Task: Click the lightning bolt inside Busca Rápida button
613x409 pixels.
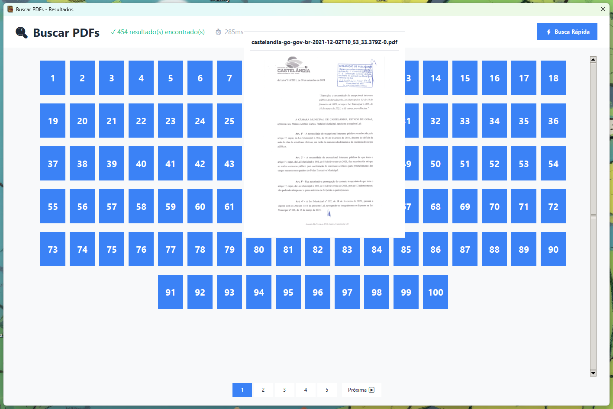Action: (549, 31)
